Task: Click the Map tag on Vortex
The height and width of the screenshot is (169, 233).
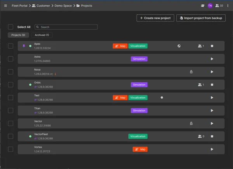Action: [140, 149]
